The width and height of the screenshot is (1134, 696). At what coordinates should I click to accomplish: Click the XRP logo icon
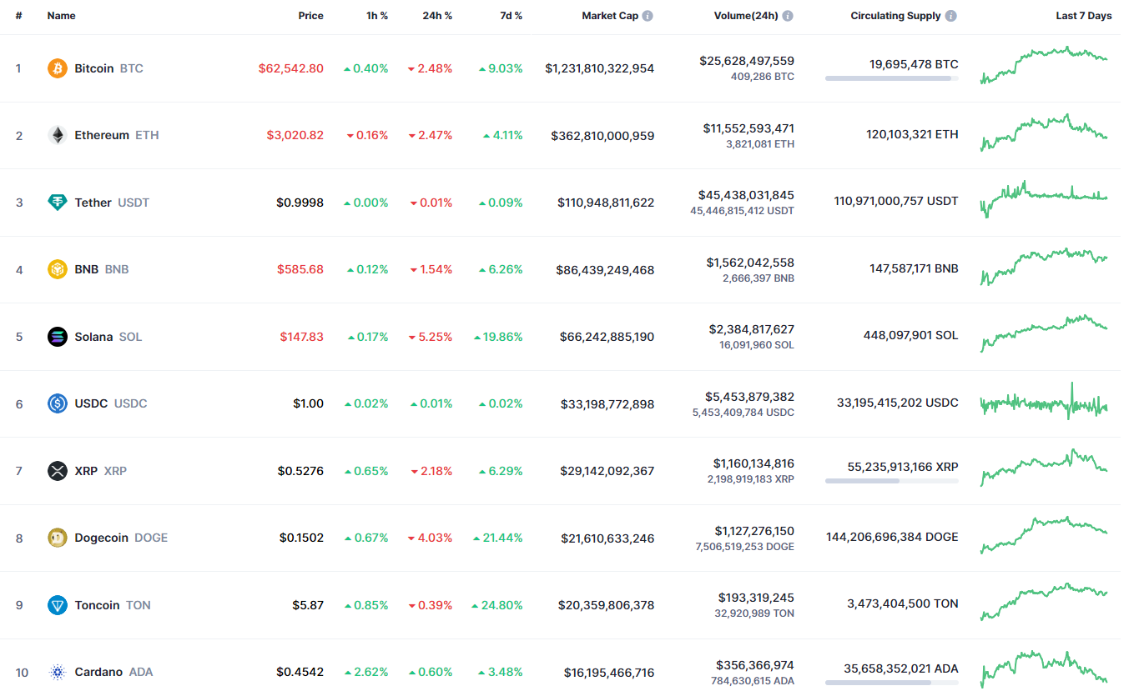58,471
